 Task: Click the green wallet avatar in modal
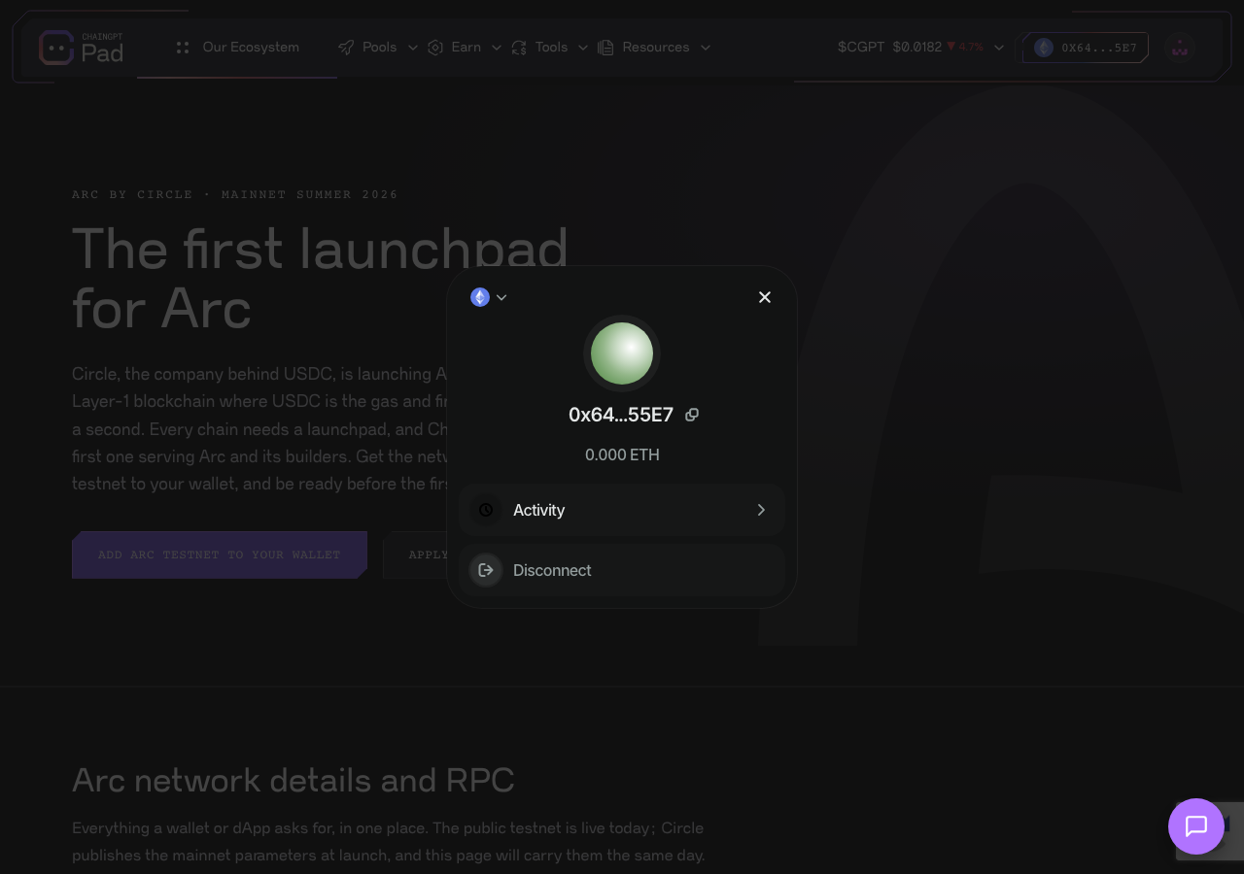622,353
